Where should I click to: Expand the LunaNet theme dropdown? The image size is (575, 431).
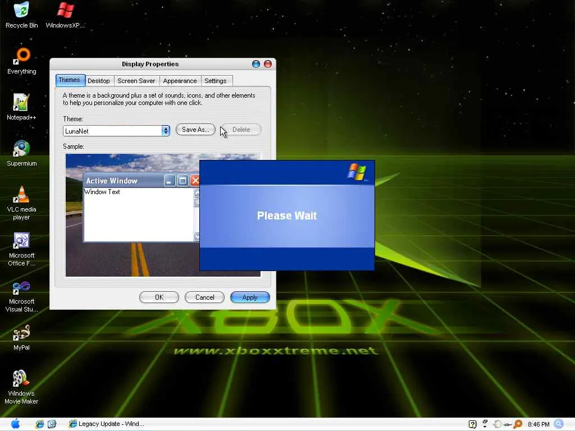[166, 131]
